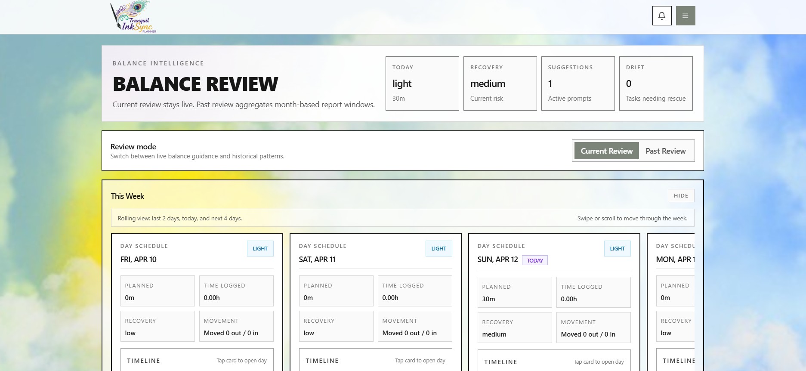
Task: Click the Rolling view description text
Action: pos(180,218)
